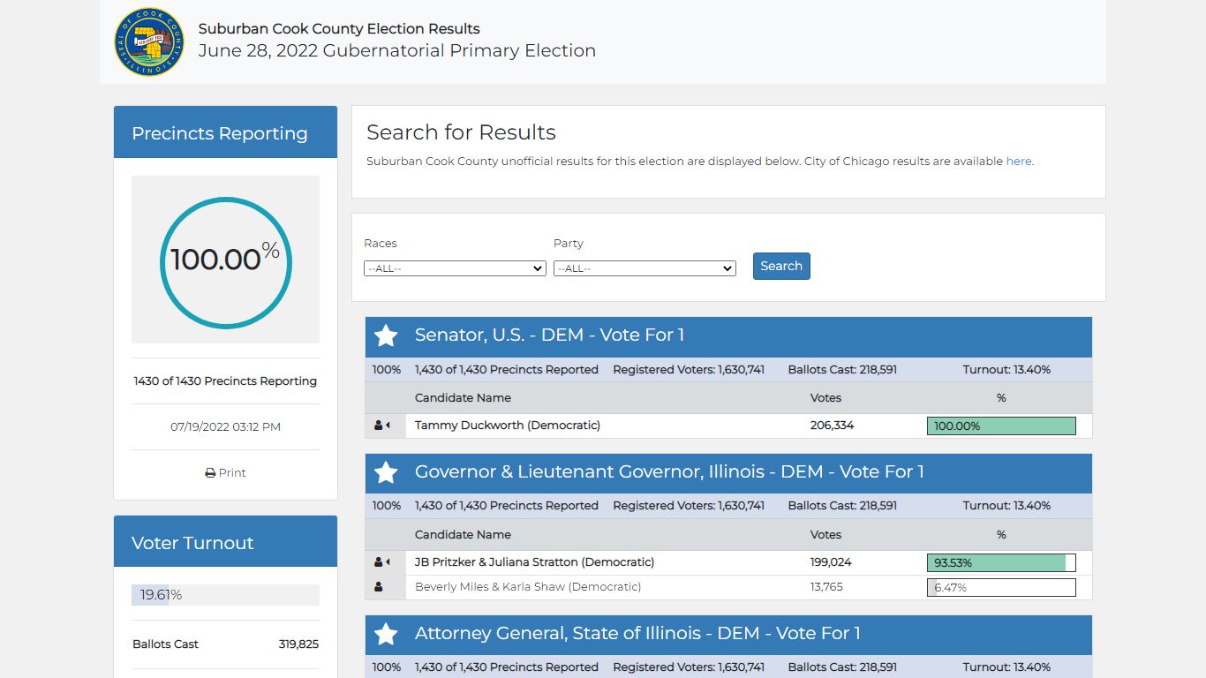Screen dimensions: 1206x678
Task: Click the Attorney General - DEM race header
Action: click(x=728, y=634)
